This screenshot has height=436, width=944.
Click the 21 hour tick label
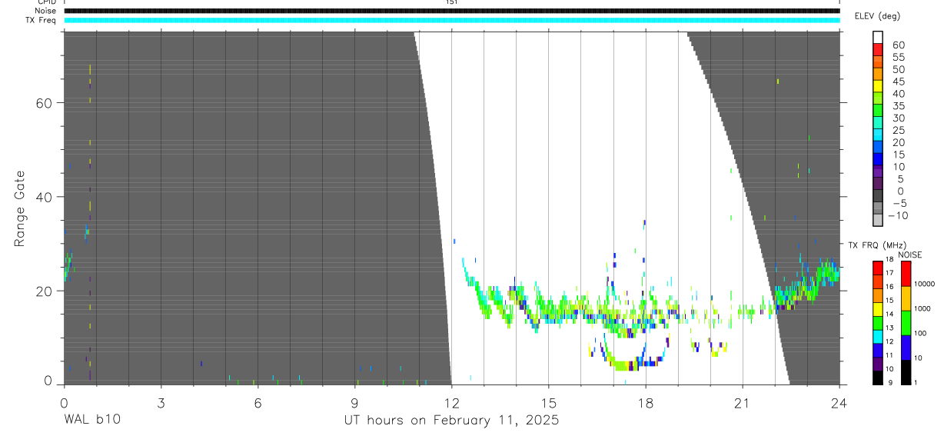point(742,402)
